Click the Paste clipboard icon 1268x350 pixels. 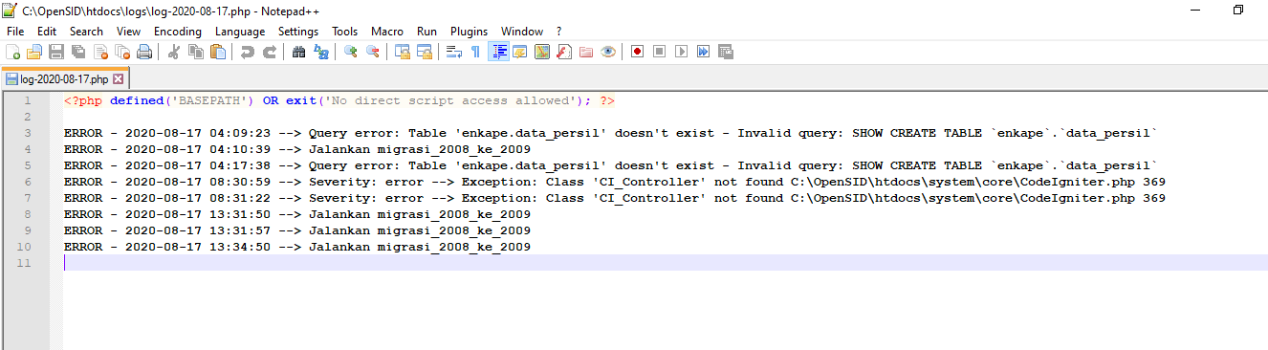[218, 52]
